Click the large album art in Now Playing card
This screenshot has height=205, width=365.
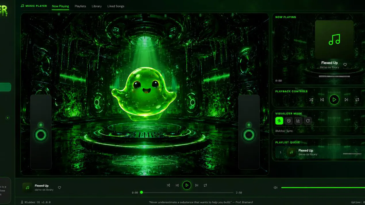pyautogui.click(x=334, y=39)
